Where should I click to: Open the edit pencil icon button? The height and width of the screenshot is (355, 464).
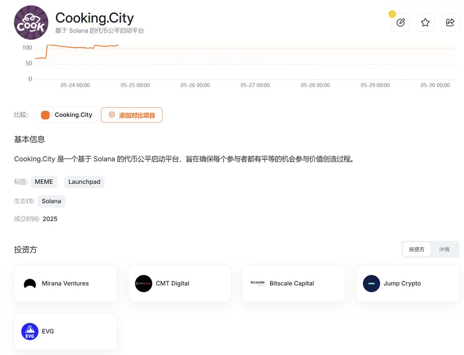(401, 22)
